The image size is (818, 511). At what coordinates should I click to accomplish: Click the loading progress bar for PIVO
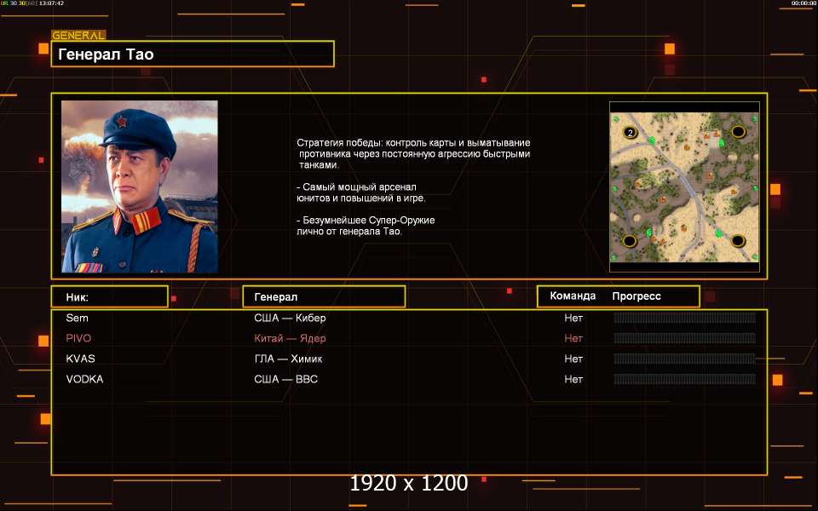coord(684,338)
